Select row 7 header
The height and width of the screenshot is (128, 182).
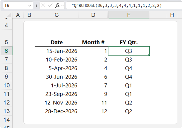point(6,60)
